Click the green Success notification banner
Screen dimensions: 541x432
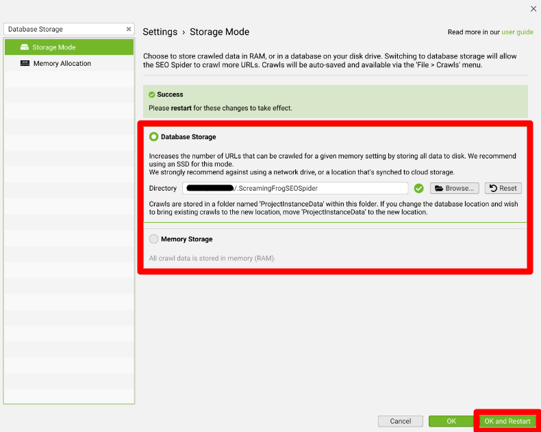point(336,101)
